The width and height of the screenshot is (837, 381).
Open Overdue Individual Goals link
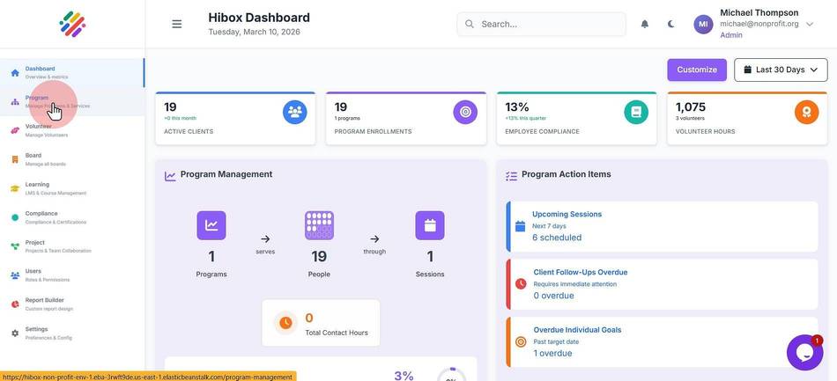578,330
